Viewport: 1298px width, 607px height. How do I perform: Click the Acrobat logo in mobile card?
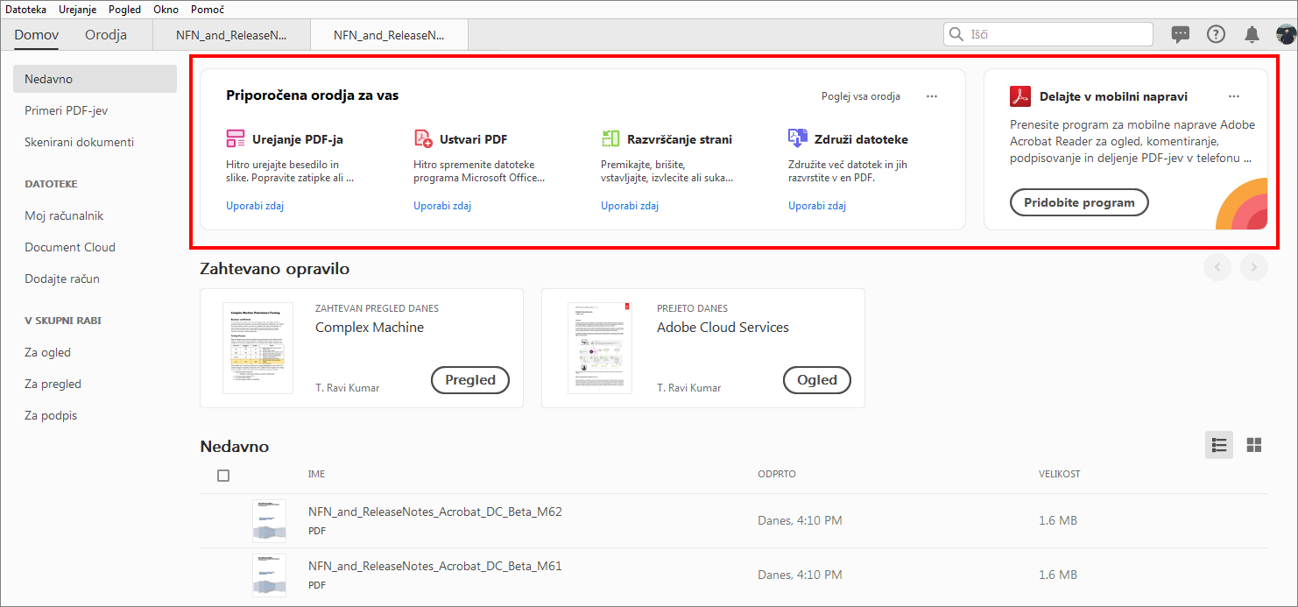[x=1020, y=95]
